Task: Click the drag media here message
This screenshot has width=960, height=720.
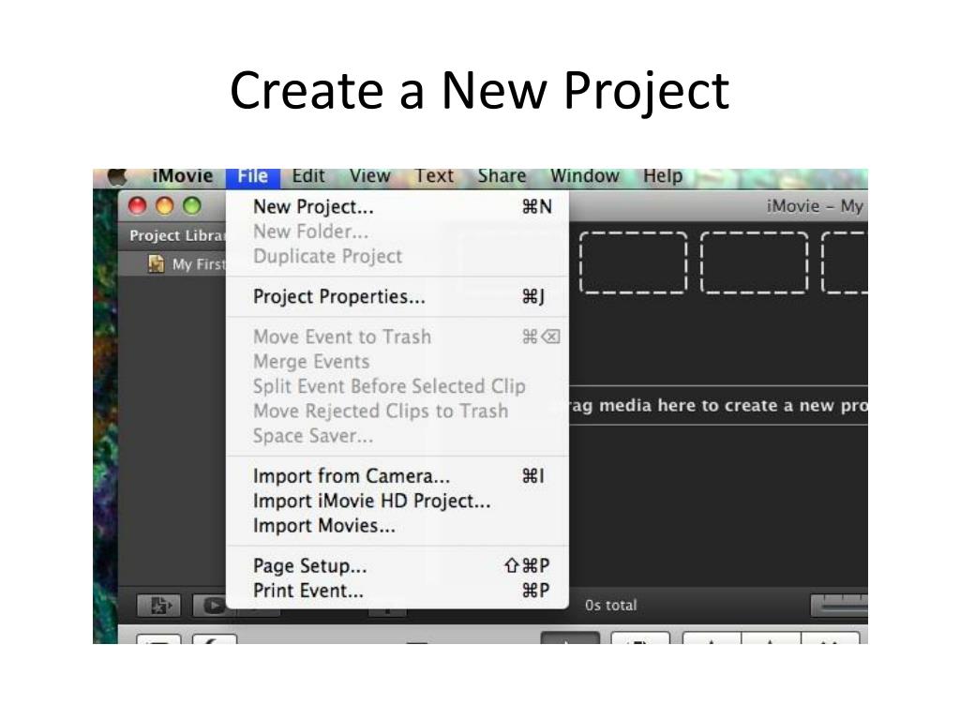Action: 717,405
